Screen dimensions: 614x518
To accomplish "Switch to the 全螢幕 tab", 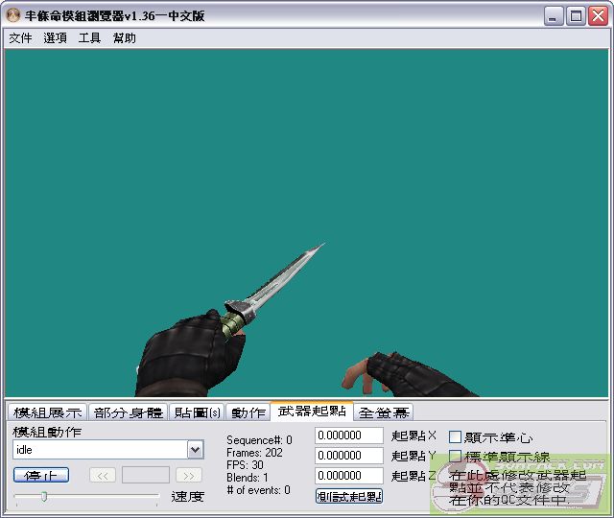I will tap(384, 412).
